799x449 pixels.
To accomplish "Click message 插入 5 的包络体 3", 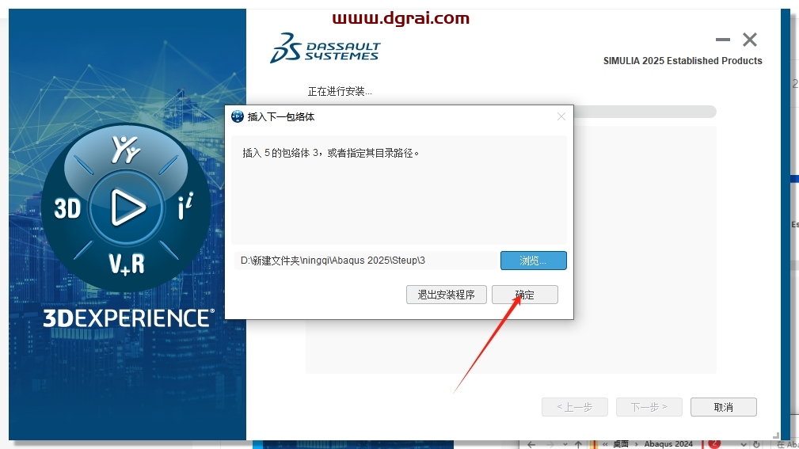I will tap(330, 153).
